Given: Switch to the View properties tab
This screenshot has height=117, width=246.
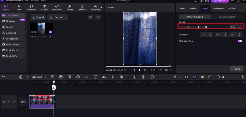Looking at the screenshot, I should (x=182, y=9).
